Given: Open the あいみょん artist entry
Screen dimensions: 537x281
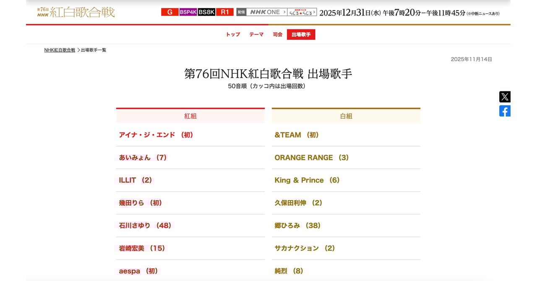Looking at the screenshot, I should coord(143,158).
